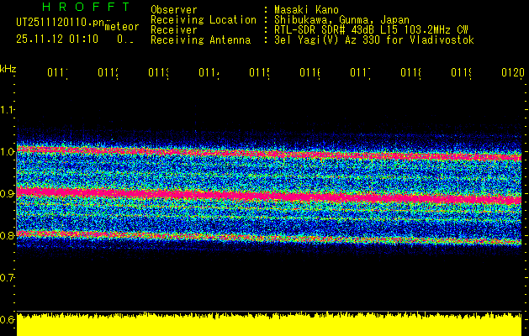This screenshot has height=336, width=529.
Task: Click the observer name Masaki Kano
Action: [x=309, y=10]
